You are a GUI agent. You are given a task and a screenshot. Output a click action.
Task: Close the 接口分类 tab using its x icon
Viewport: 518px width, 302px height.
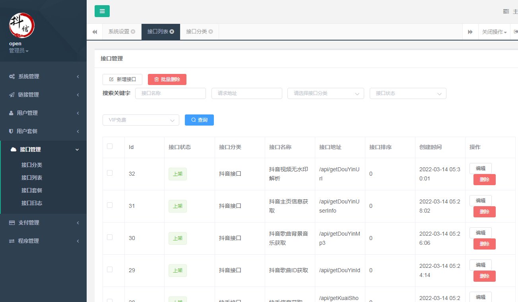(x=211, y=32)
